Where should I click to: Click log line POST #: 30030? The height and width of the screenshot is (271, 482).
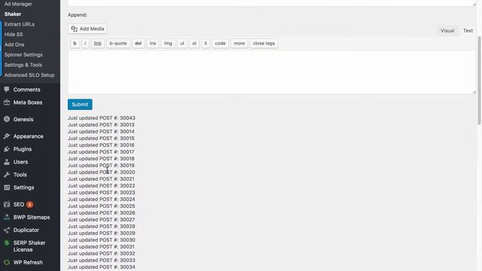pyautogui.click(x=102, y=239)
